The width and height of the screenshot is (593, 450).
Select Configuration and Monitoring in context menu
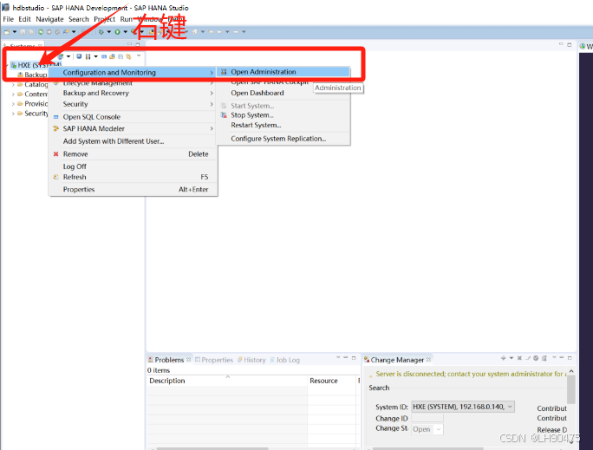point(133,72)
